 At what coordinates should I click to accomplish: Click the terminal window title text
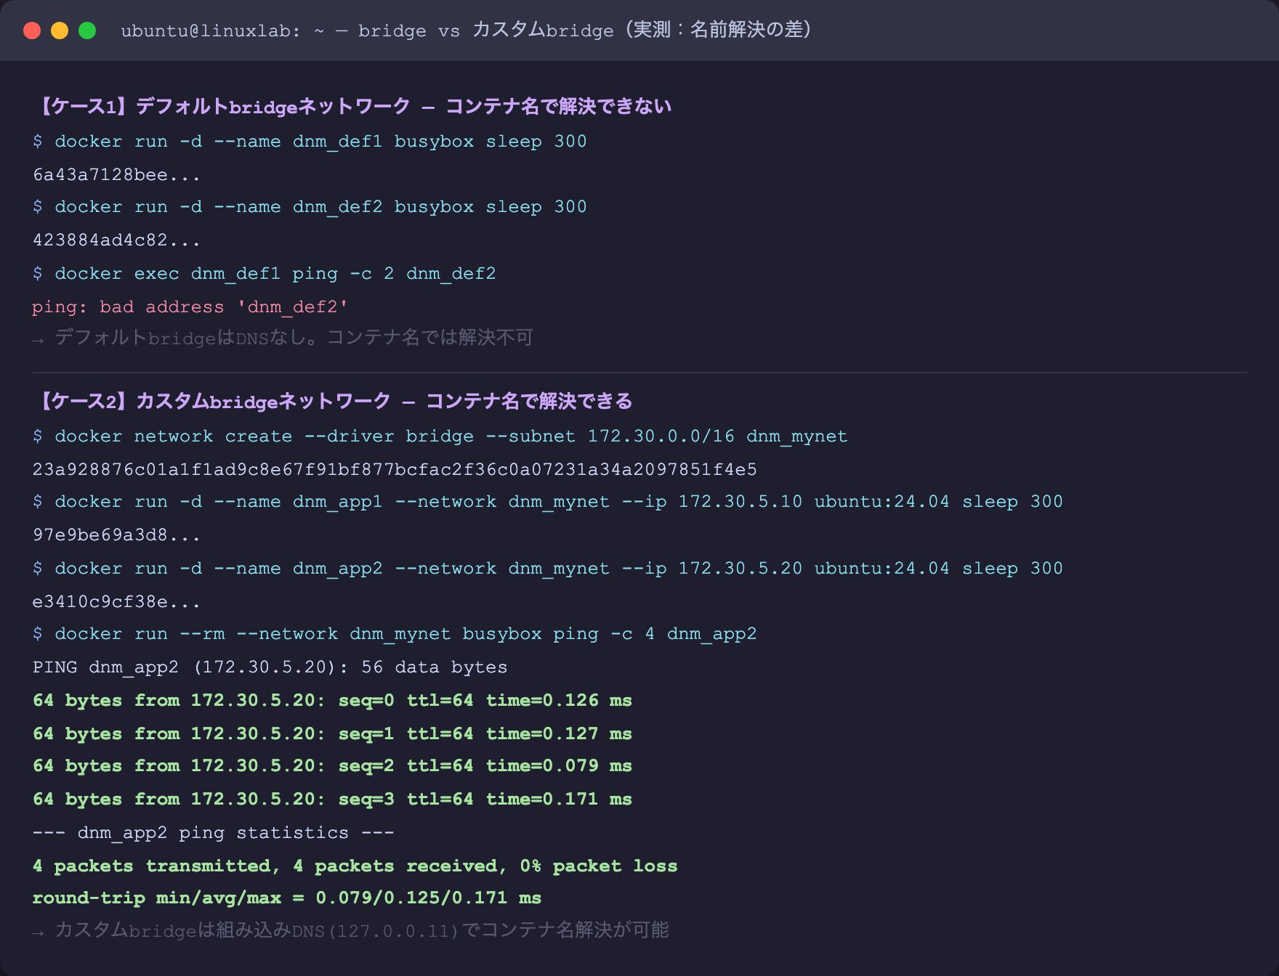(467, 30)
